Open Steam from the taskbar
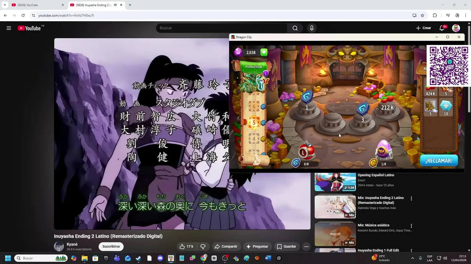Image resolution: width=471 pixels, height=264 pixels. pos(138,258)
